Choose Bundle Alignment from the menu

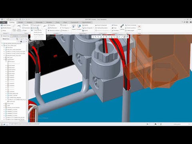[x=39, y=35]
